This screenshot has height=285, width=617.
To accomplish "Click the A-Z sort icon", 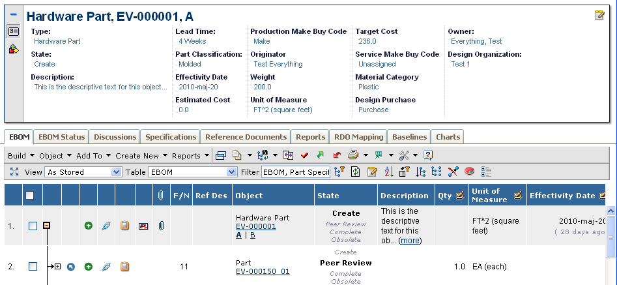I will click(389, 172).
